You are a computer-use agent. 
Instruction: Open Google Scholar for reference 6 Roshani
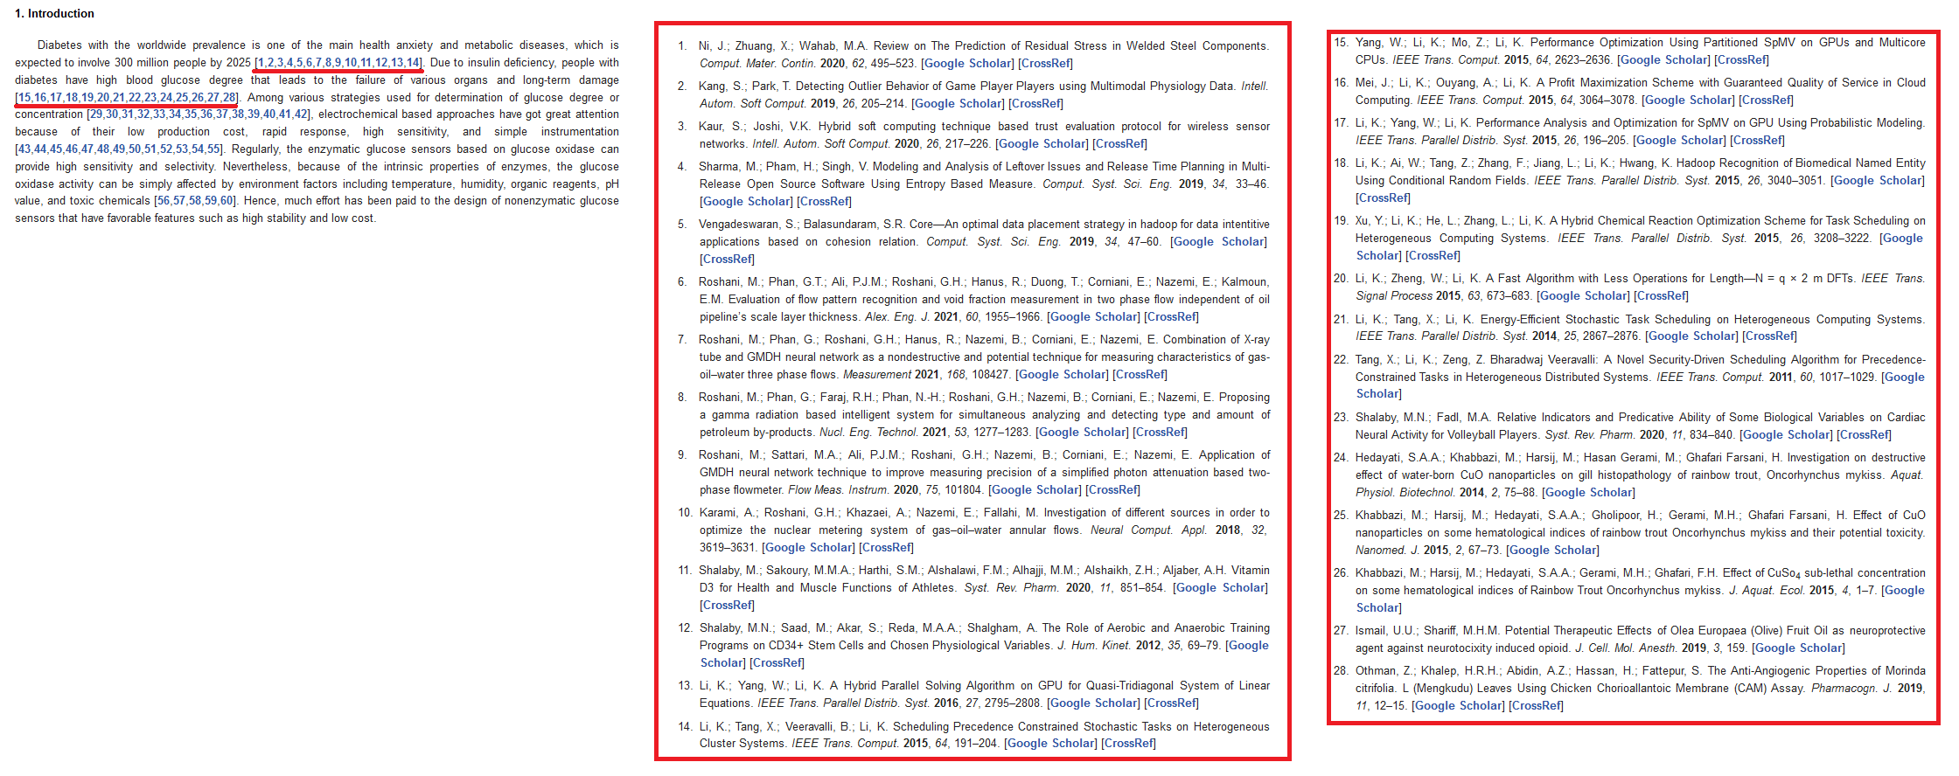coord(1093,317)
